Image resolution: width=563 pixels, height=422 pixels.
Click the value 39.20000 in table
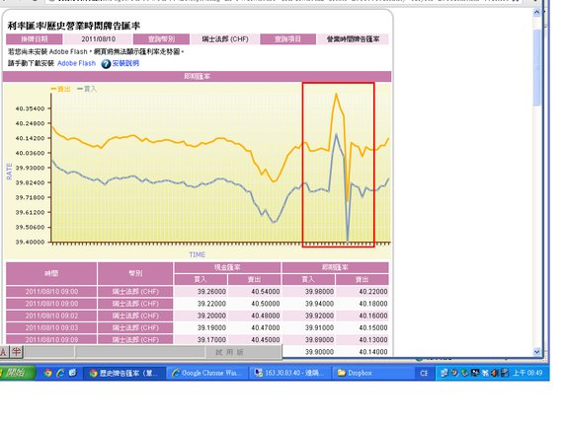(211, 316)
